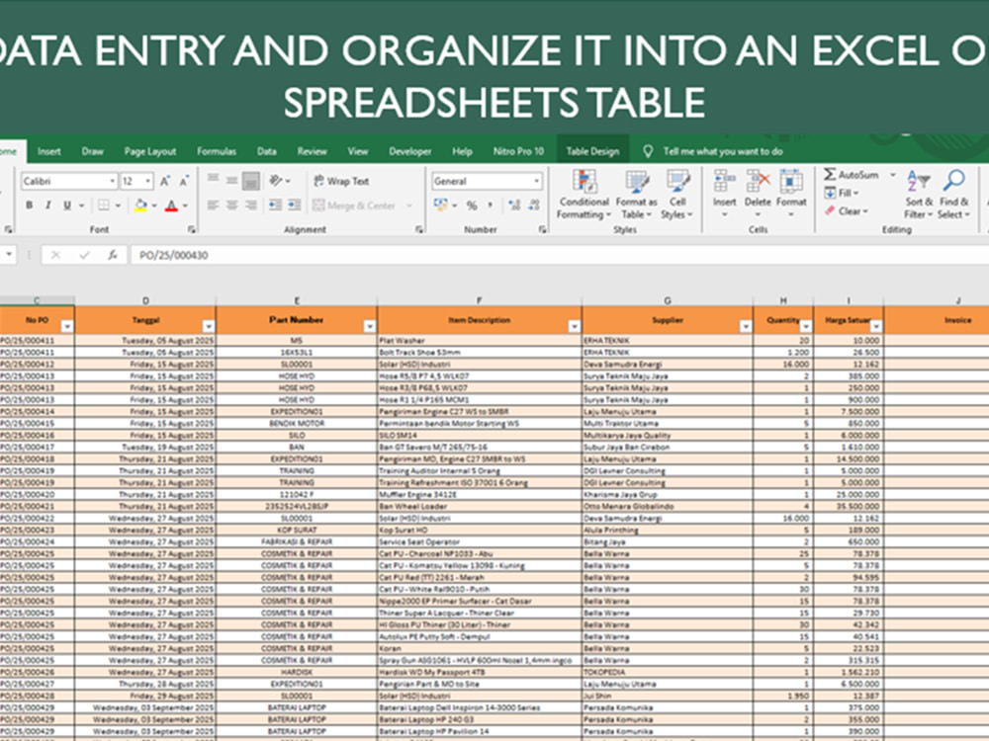This screenshot has width=989, height=741.
Task: Open Font dialog launcher
Action: [192, 230]
